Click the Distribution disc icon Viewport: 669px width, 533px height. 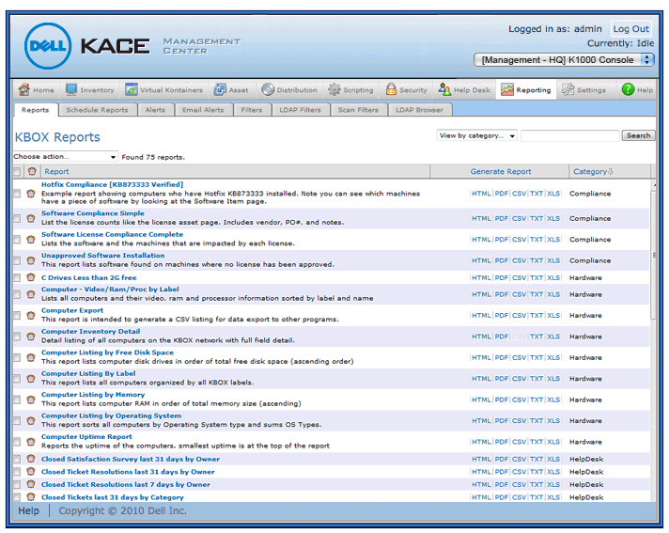pos(268,90)
